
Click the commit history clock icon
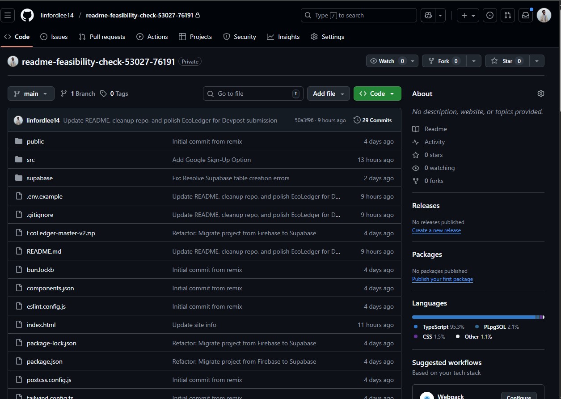[357, 120]
